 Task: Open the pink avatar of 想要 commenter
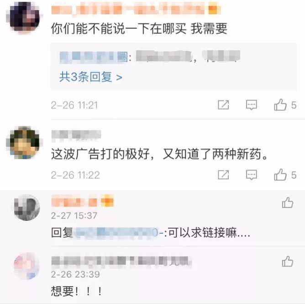coord(27,266)
